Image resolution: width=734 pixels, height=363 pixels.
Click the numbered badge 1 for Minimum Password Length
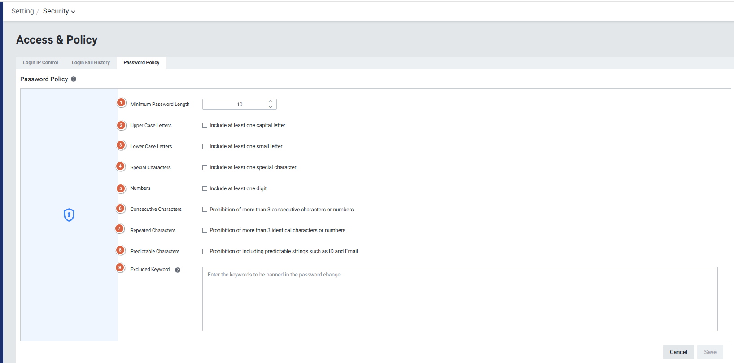(121, 103)
